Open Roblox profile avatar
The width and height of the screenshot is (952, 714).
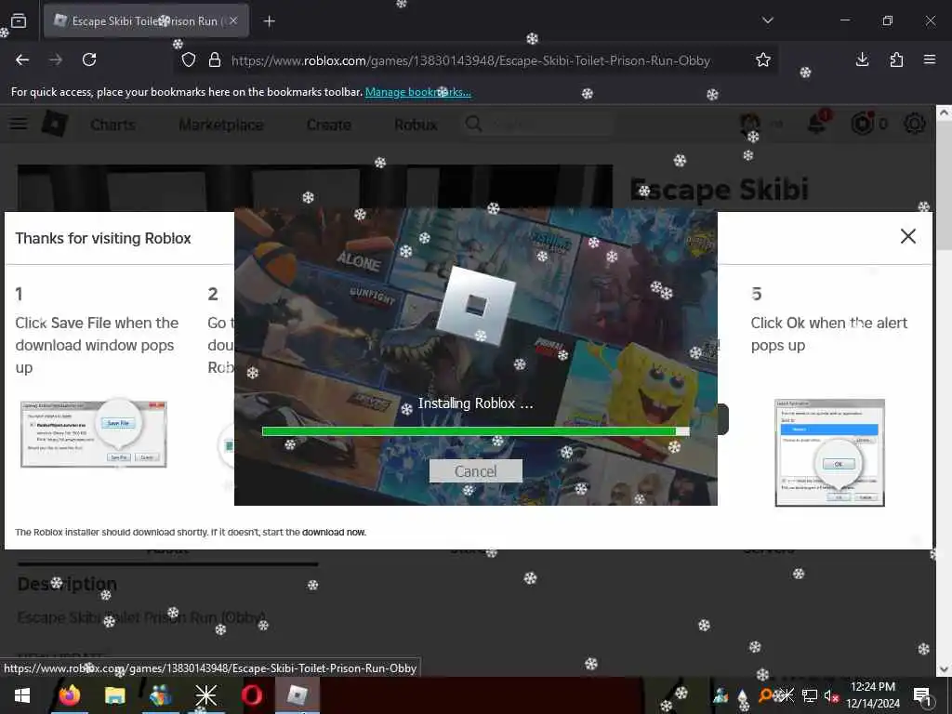coord(750,124)
